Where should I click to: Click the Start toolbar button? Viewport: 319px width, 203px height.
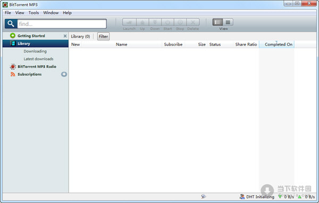pyautogui.click(x=167, y=22)
